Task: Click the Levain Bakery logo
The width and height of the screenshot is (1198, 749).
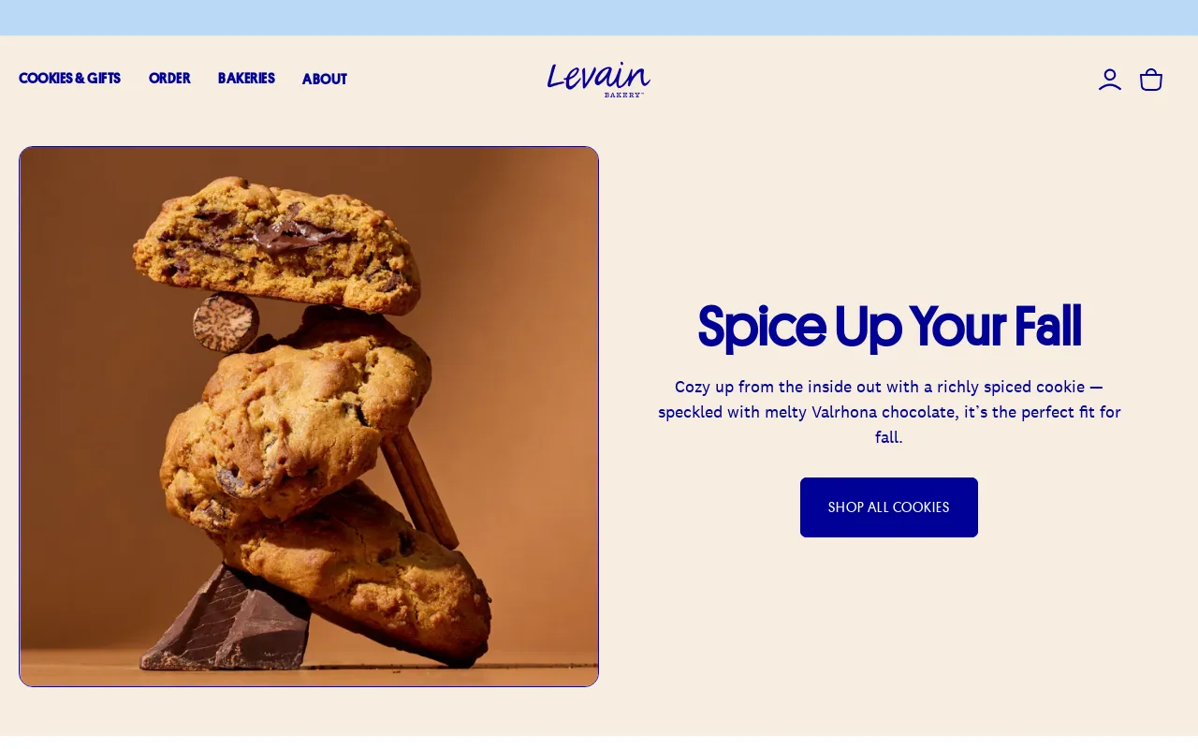Action: [x=599, y=80]
